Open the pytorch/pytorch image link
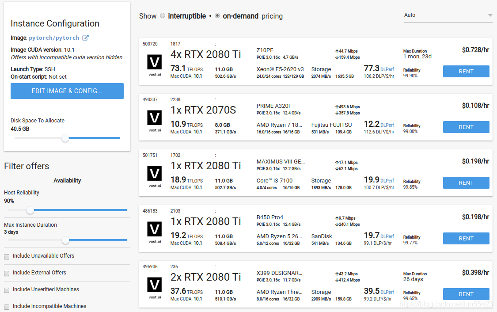This screenshot has height=312, width=497. 54,38
